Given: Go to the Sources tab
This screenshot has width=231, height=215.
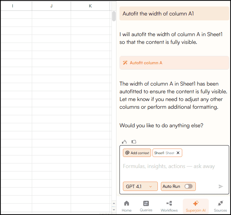Looking at the screenshot, I should pyautogui.click(x=220, y=206).
